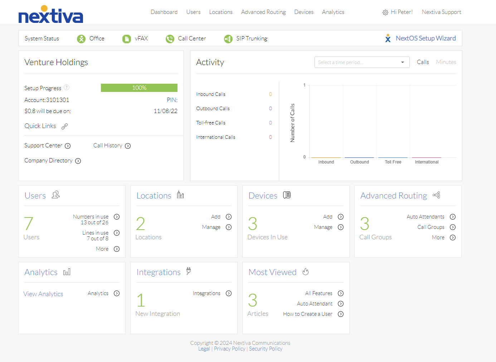The width and height of the screenshot is (496, 362).
Task: Click Inbound Calls count value
Action: (x=271, y=94)
